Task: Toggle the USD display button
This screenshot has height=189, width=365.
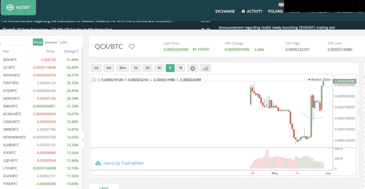Action: (63, 42)
